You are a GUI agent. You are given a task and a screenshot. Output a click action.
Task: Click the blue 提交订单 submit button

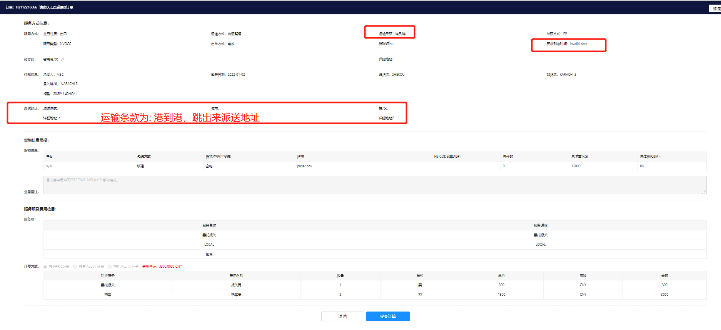(387, 316)
